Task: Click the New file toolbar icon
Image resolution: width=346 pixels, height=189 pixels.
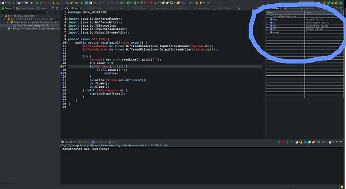Action: coord(3,3)
